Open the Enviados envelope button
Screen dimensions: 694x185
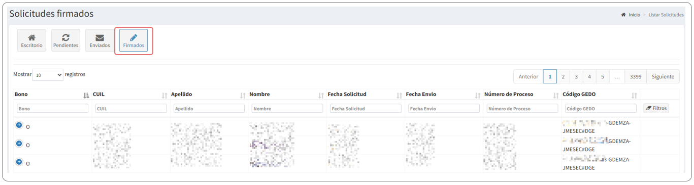coord(100,40)
